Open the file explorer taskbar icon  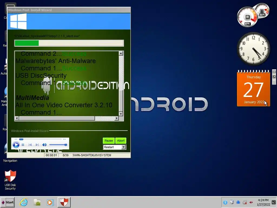pos(37,202)
